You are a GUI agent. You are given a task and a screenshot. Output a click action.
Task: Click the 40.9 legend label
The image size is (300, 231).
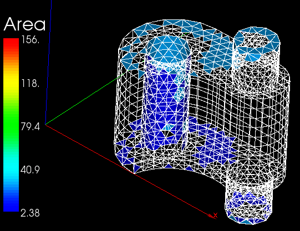click(x=30, y=170)
